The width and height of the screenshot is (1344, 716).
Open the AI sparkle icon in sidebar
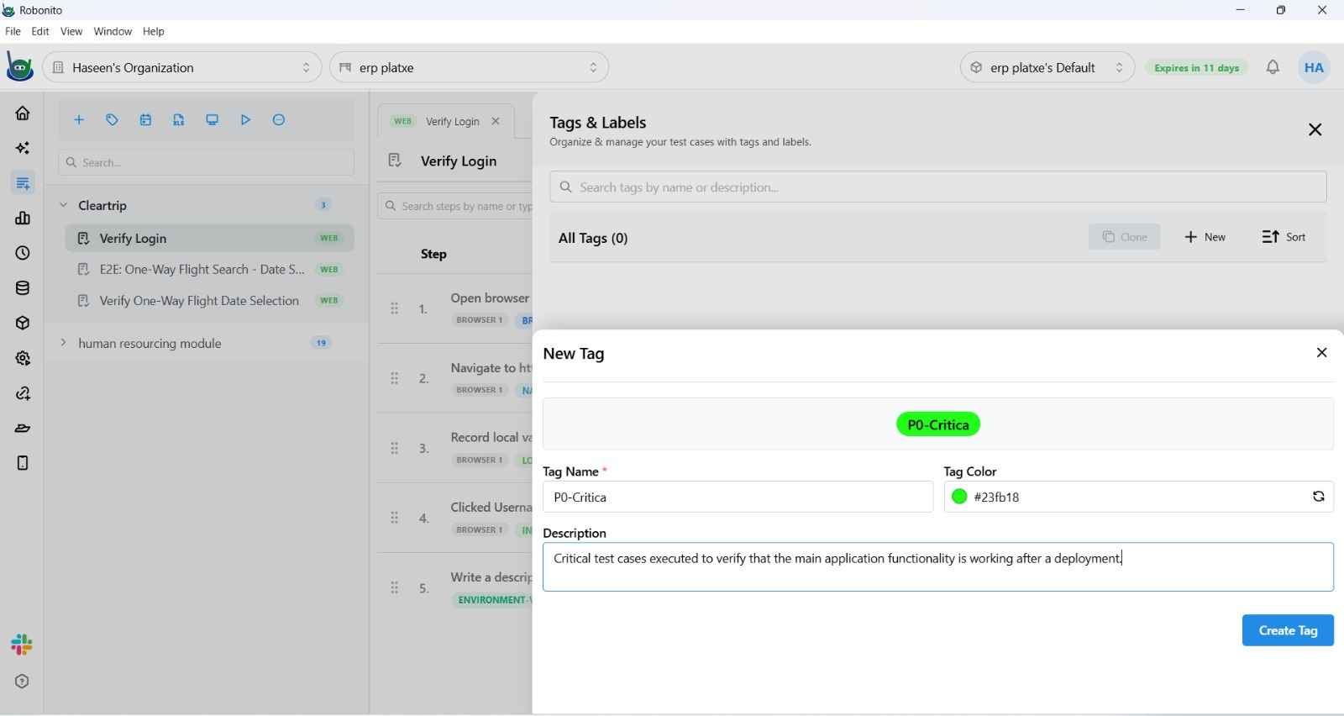23,148
